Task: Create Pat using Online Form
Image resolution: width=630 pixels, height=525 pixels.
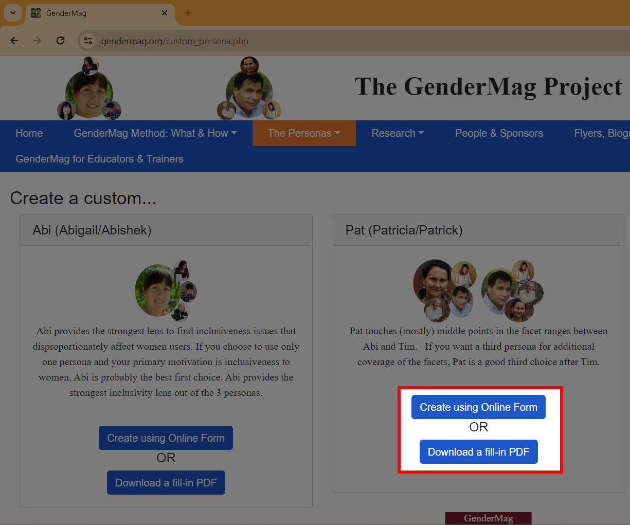Action: [x=478, y=407]
